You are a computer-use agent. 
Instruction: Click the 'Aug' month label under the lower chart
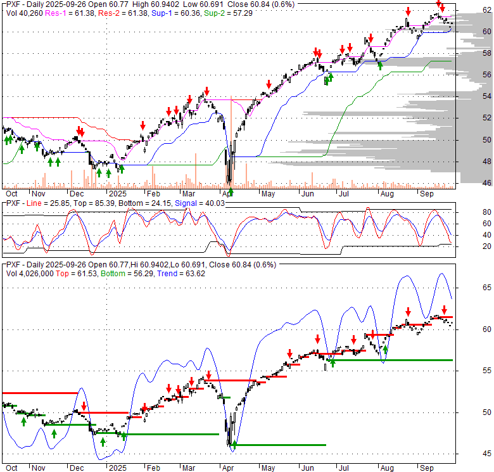click(x=387, y=468)
